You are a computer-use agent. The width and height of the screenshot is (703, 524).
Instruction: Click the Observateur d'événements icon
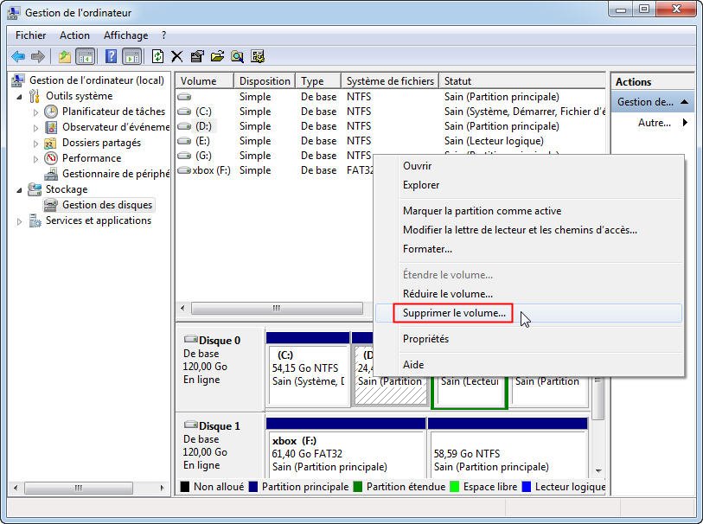pyautogui.click(x=51, y=127)
